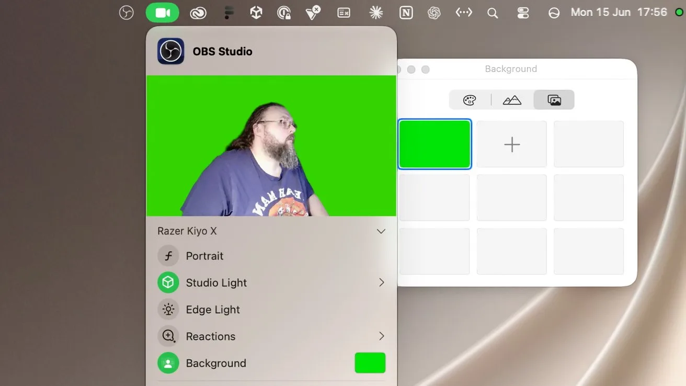Click the green camera-in-use indicator dot
686x386 pixels.
coord(679,12)
